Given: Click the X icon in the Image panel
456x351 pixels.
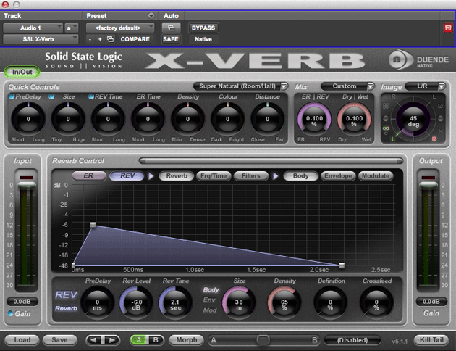Looking at the screenshot, I should point(440,131).
